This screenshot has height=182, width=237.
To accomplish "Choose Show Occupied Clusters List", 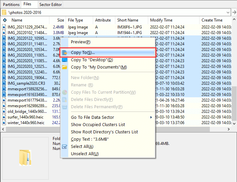I will 98,124.
